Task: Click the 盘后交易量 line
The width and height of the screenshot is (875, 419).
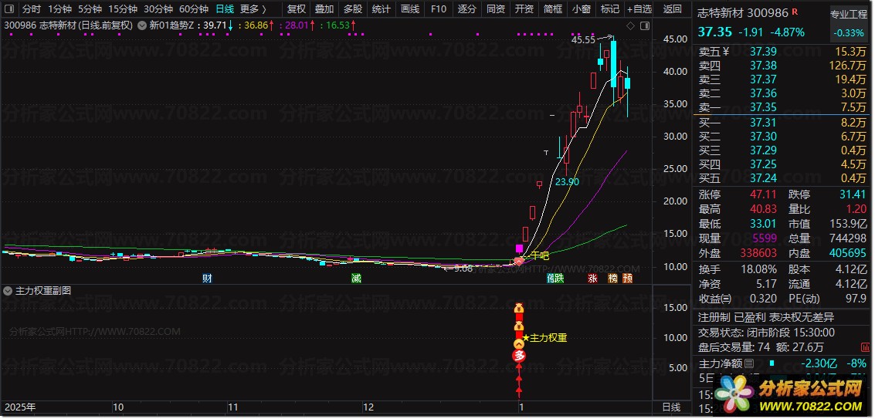Action: [x=761, y=347]
